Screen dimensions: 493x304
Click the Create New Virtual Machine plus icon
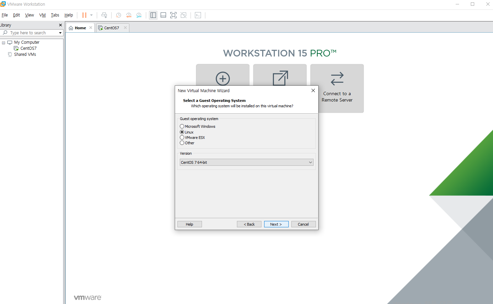pyautogui.click(x=223, y=78)
